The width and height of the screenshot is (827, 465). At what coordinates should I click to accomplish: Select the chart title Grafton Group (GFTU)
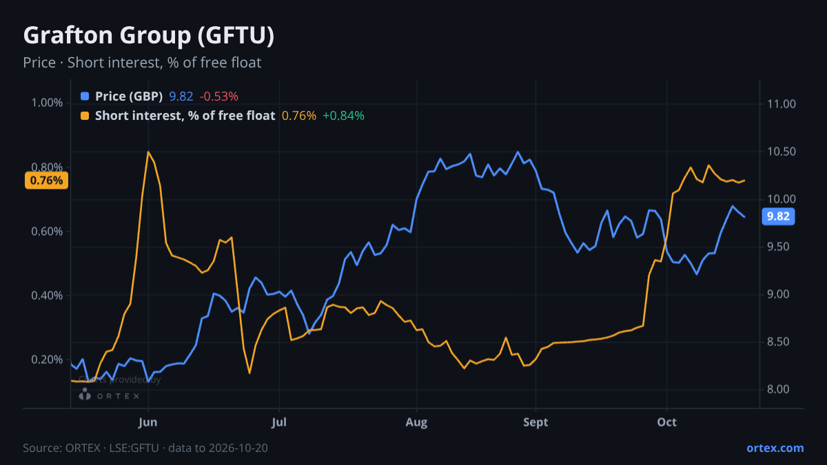point(149,36)
